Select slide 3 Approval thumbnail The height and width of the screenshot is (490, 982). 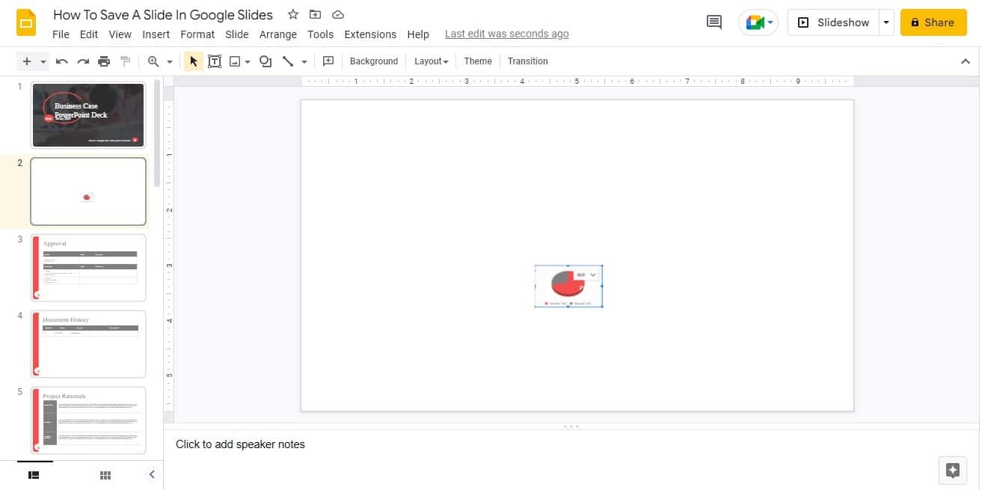[x=88, y=267]
